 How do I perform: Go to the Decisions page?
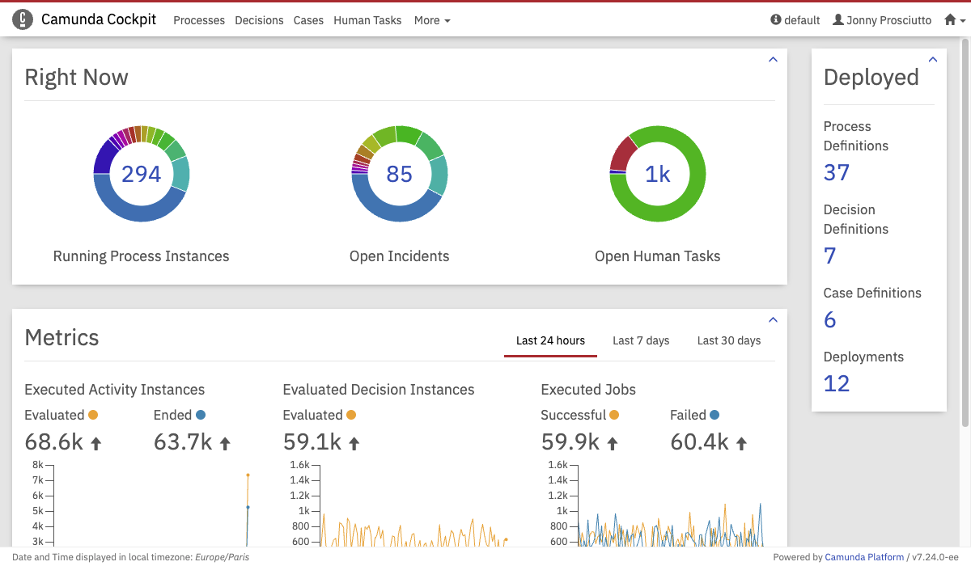pyautogui.click(x=259, y=20)
